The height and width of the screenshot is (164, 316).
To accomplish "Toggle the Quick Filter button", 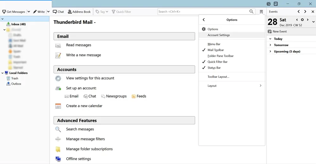I will 121,12.
